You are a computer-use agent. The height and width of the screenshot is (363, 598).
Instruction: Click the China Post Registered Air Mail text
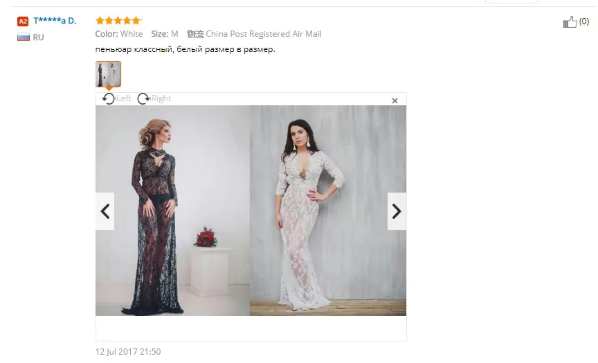264,34
